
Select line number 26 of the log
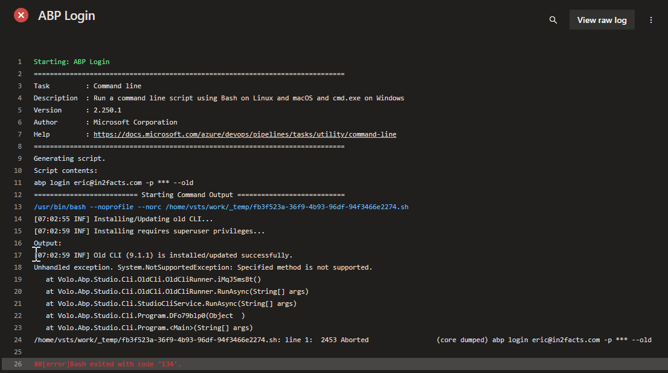[x=18, y=364]
